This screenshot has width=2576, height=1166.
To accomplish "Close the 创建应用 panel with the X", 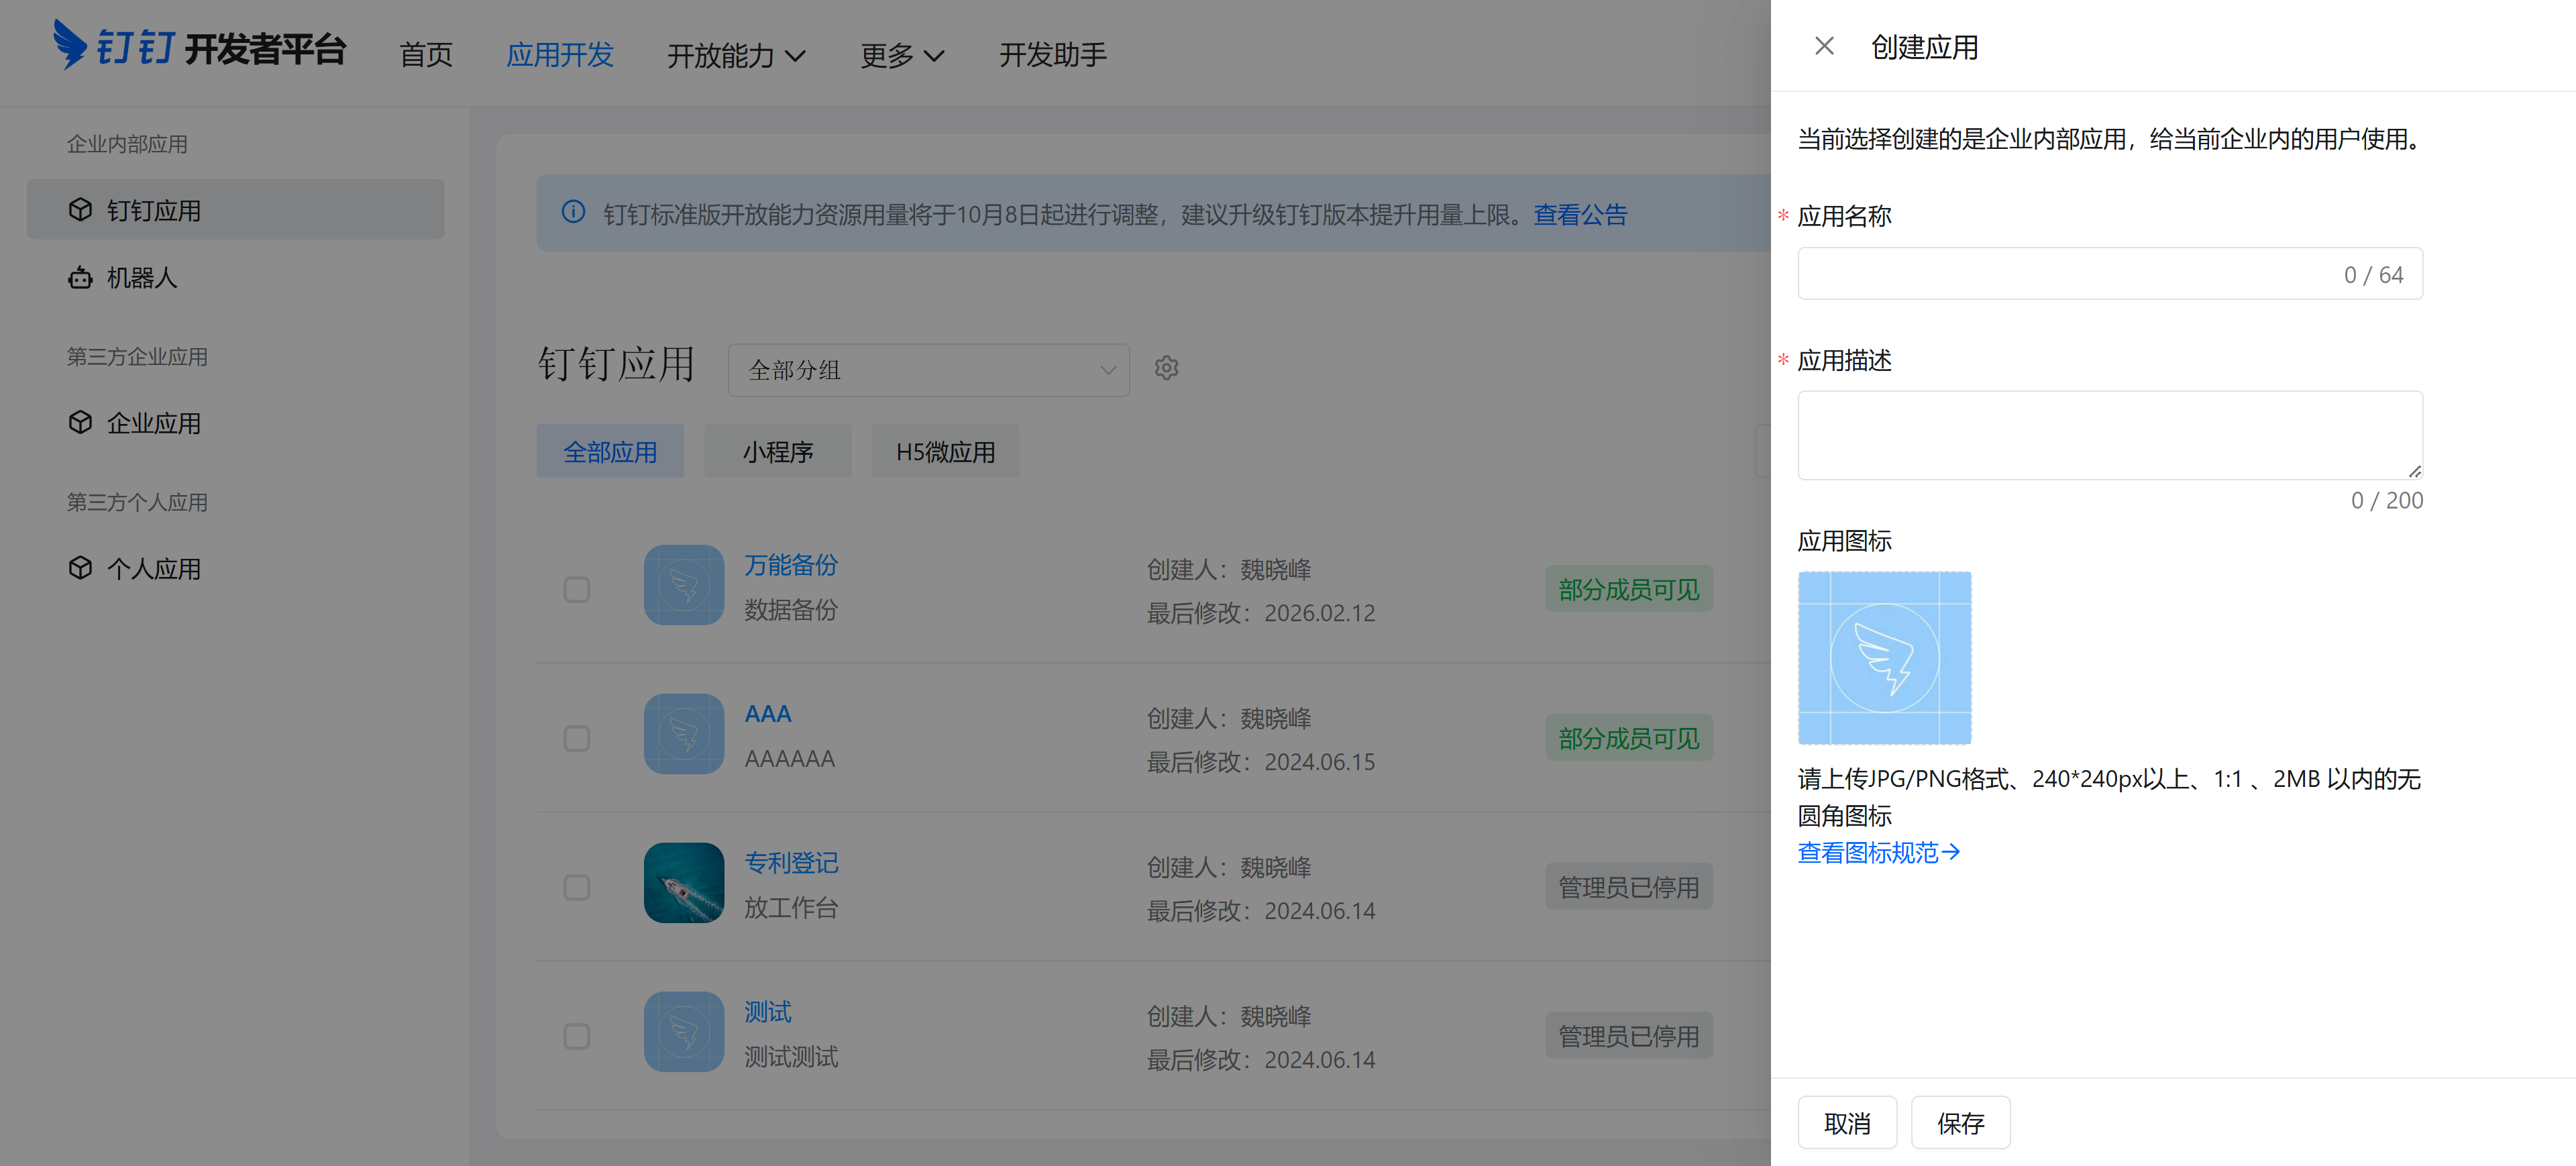I will [x=1824, y=47].
